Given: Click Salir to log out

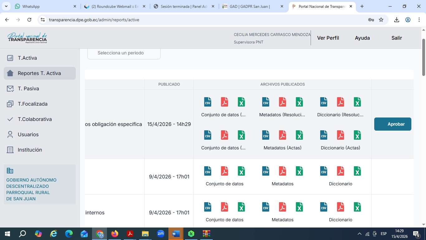Looking at the screenshot, I should (397, 38).
